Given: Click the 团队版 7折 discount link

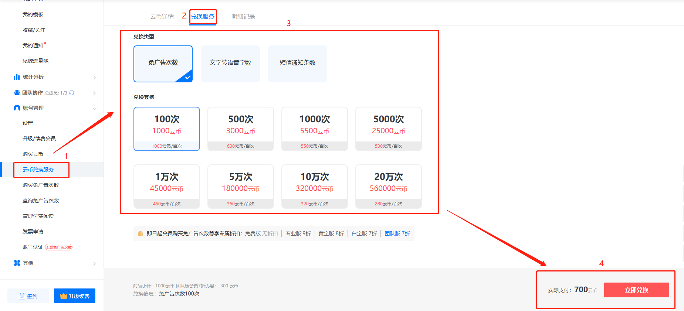Looking at the screenshot, I should (x=397, y=233).
